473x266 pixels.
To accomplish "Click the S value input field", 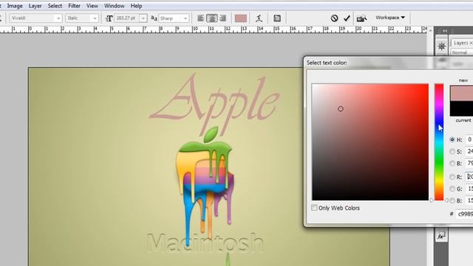I will [469, 151].
